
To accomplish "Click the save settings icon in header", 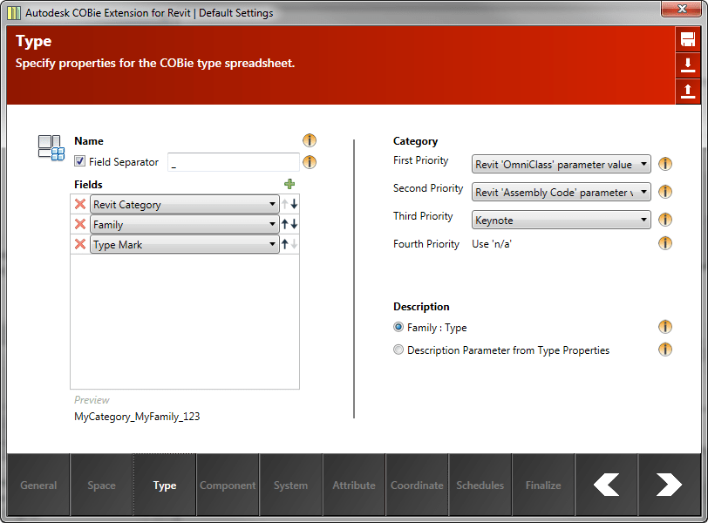I will coord(688,39).
